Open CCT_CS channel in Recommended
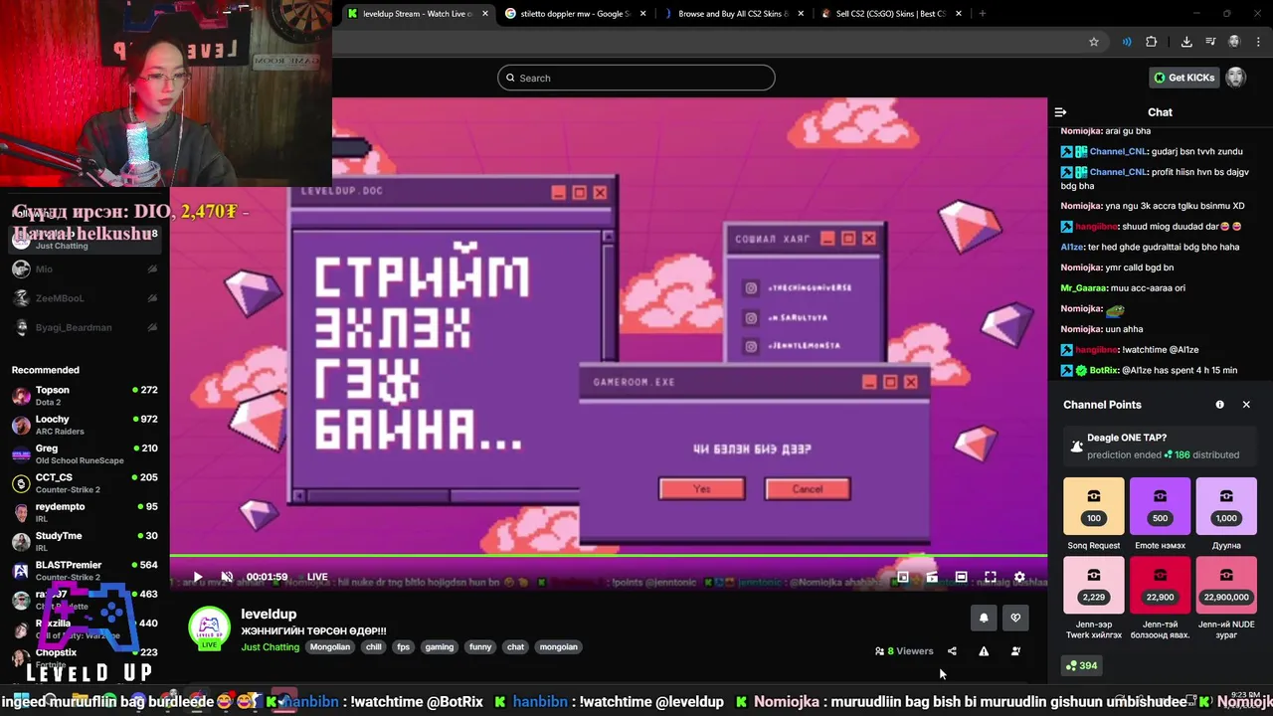The image size is (1273, 716). coord(85,483)
